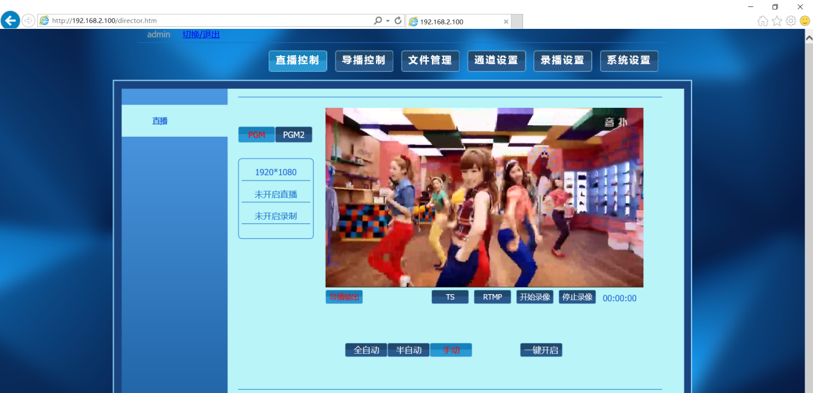Image resolution: width=813 pixels, height=393 pixels.
Task: Close the 192.168.2.100 browser tab
Action: click(x=506, y=21)
